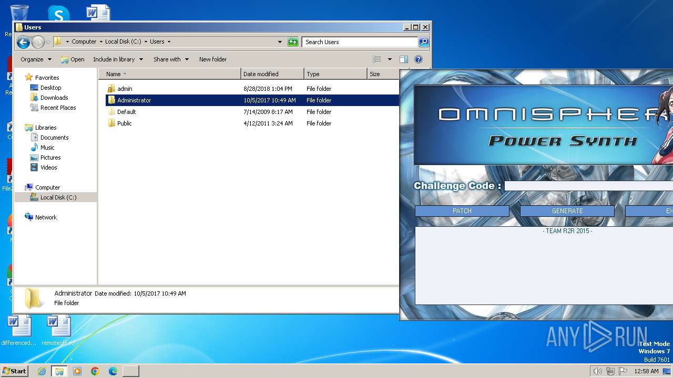673x378 pixels.
Task: Expand Include in library menu
Action: tap(118, 59)
